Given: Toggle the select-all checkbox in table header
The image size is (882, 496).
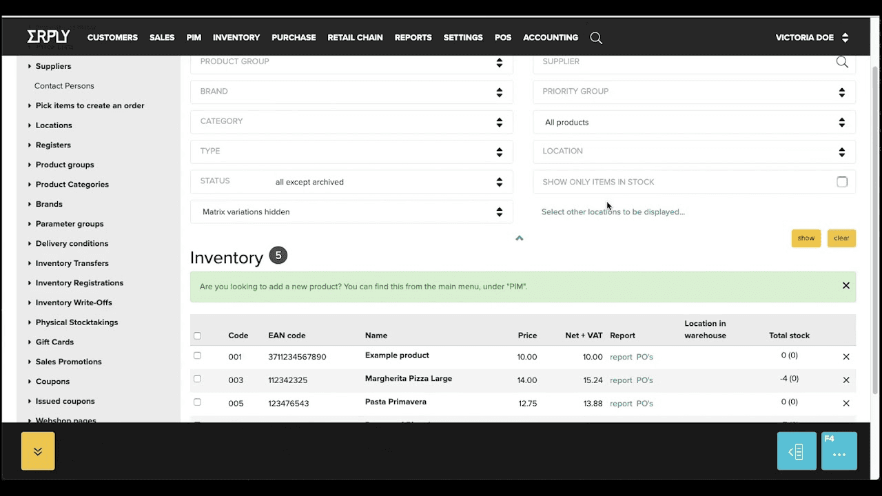Looking at the screenshot, I should [x=197, y=336].
